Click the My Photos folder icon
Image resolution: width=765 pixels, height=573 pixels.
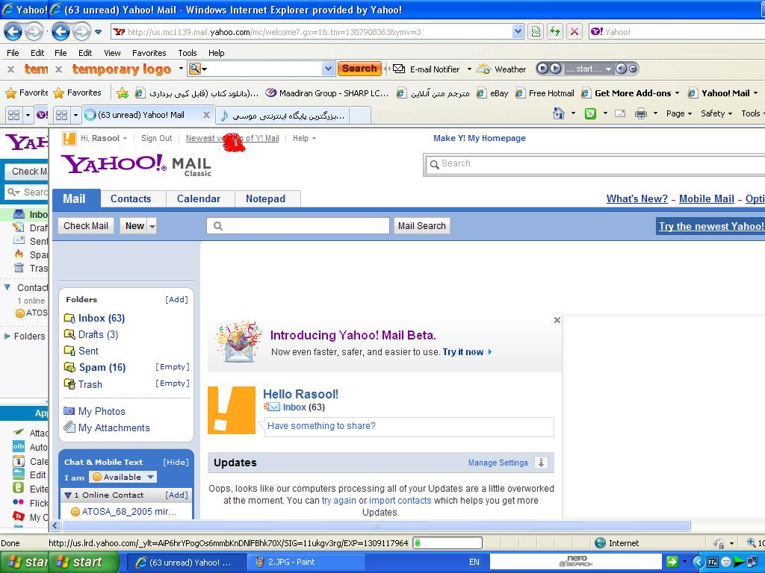tap(69, 411)
